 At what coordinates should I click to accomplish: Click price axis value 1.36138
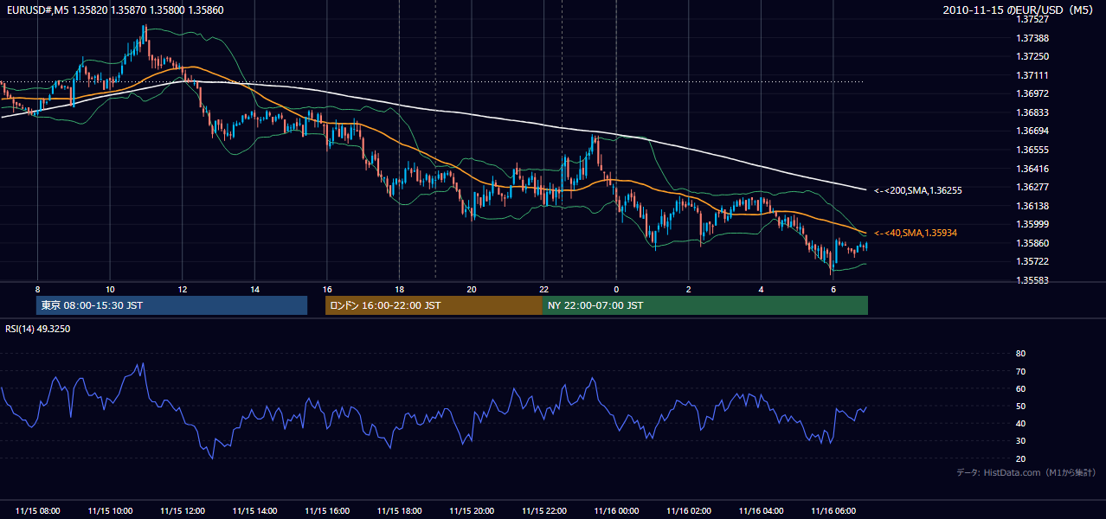[1032, 206]
